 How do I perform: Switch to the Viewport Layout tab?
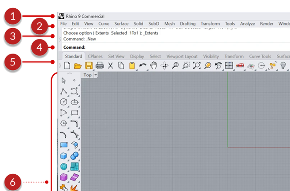(x=182, y=56)
